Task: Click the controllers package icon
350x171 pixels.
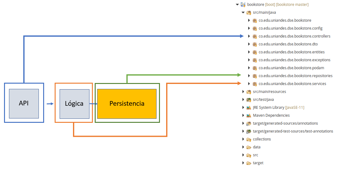Action: coord(254,36)
